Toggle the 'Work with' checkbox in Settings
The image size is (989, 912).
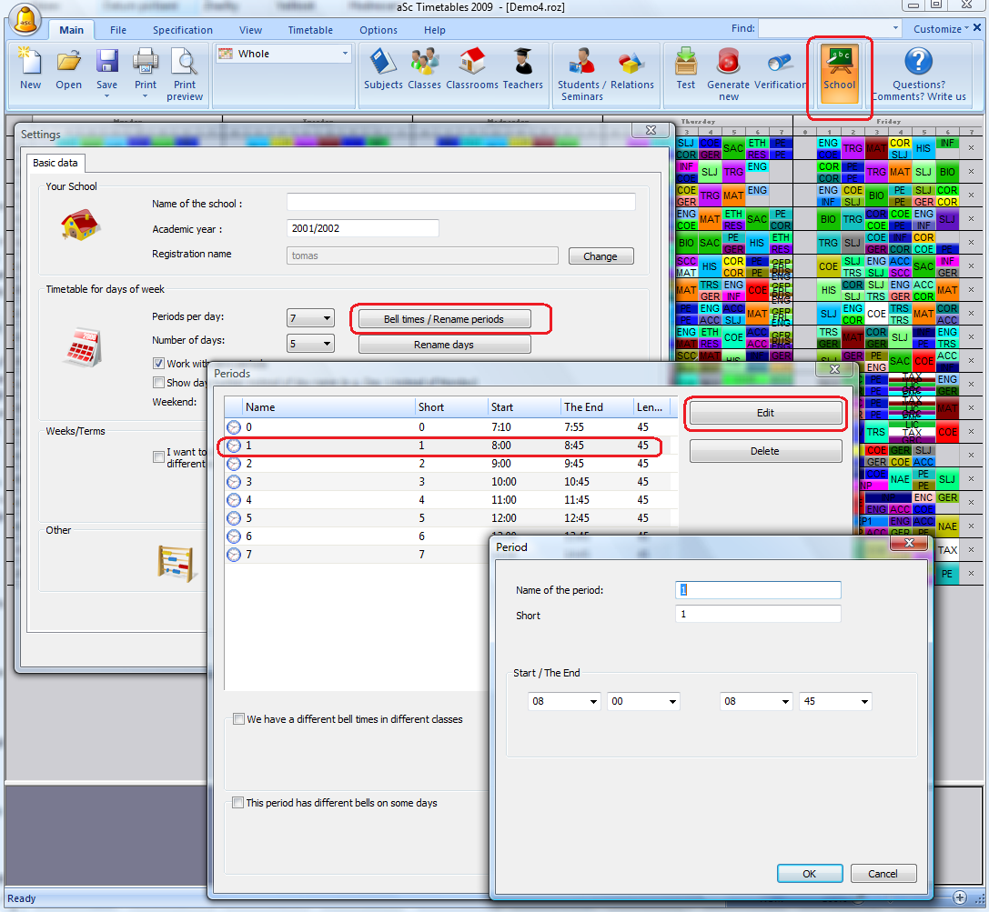(159, 364)
